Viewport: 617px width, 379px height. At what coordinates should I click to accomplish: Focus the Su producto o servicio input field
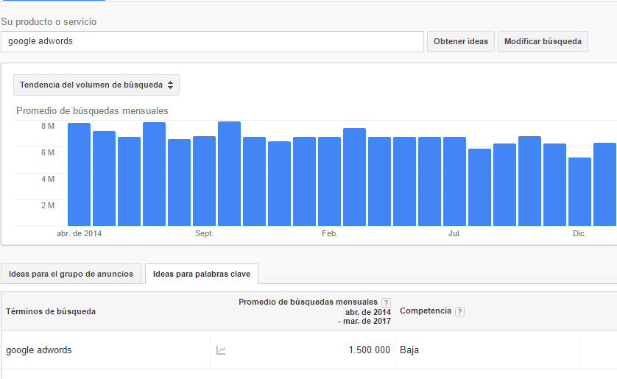click(x=212, y=42)
